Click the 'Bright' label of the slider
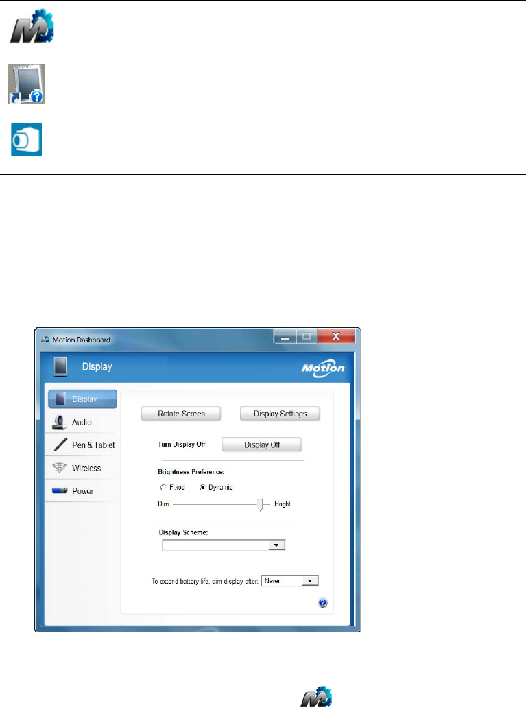Image resolution: width=526 pixels, height=710 pixels. [283, 504]
